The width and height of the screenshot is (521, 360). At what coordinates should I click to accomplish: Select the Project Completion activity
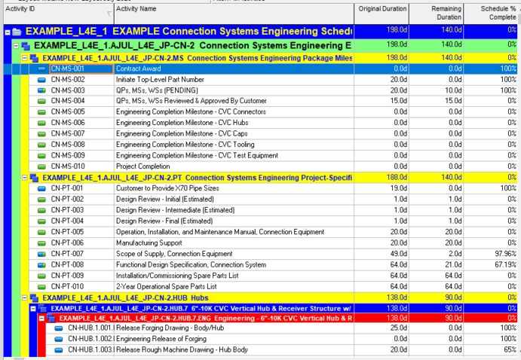[143, 166]
